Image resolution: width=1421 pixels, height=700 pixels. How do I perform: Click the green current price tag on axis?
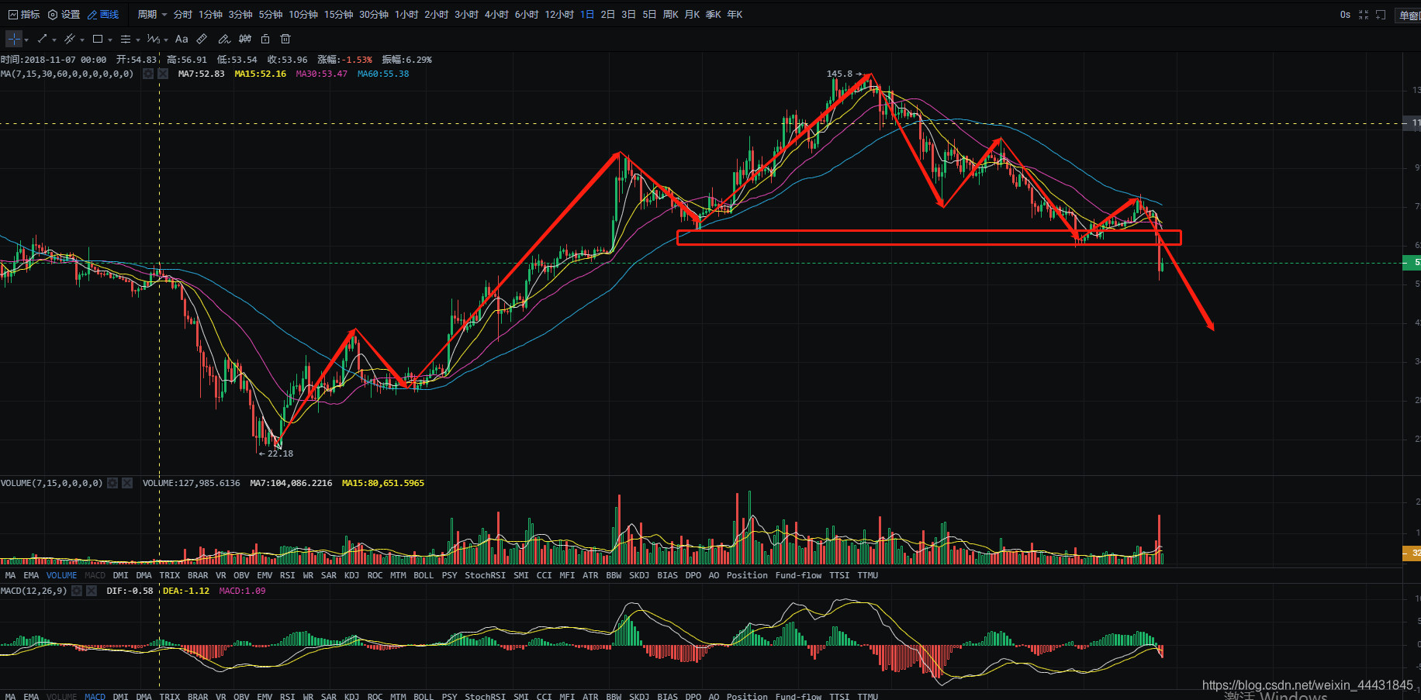(1412, 263)
